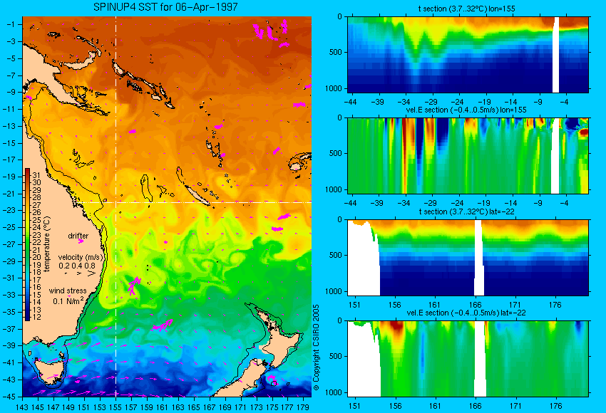Click the horizontal dashed line at lat -22
This screenshot has width=606, height=413.
[195, 202]
